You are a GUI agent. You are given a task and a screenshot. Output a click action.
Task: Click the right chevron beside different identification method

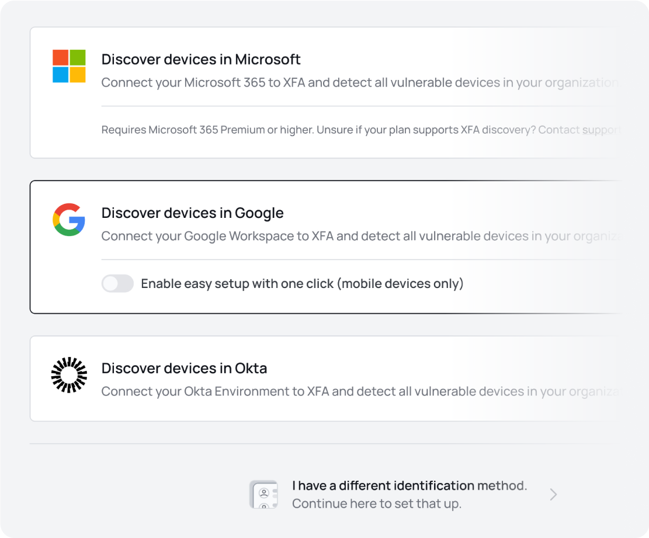(x=553, y=495)
